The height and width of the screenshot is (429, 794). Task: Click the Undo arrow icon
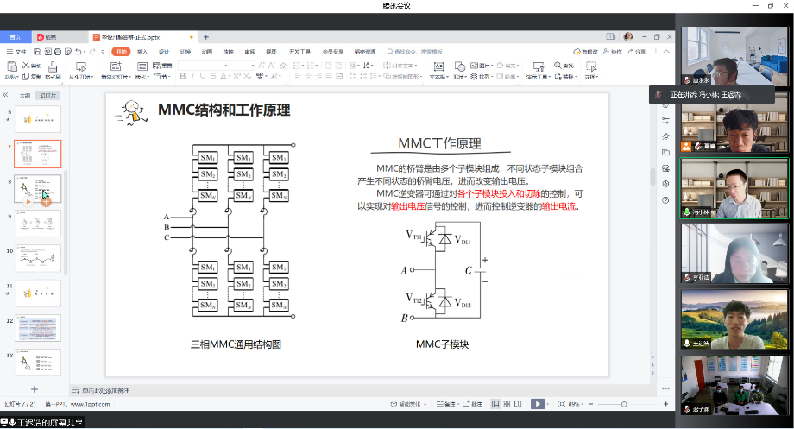click(78, 52)
